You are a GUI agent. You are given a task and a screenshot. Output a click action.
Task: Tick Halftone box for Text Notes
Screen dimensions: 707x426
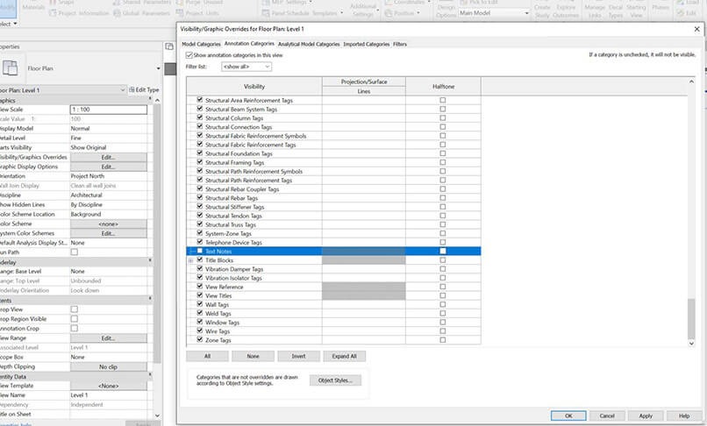pos(443,251)
